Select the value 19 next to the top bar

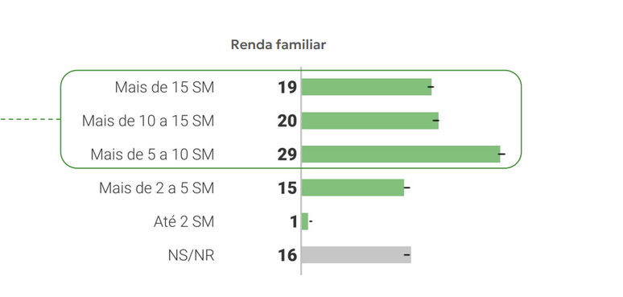coord(287,88)
